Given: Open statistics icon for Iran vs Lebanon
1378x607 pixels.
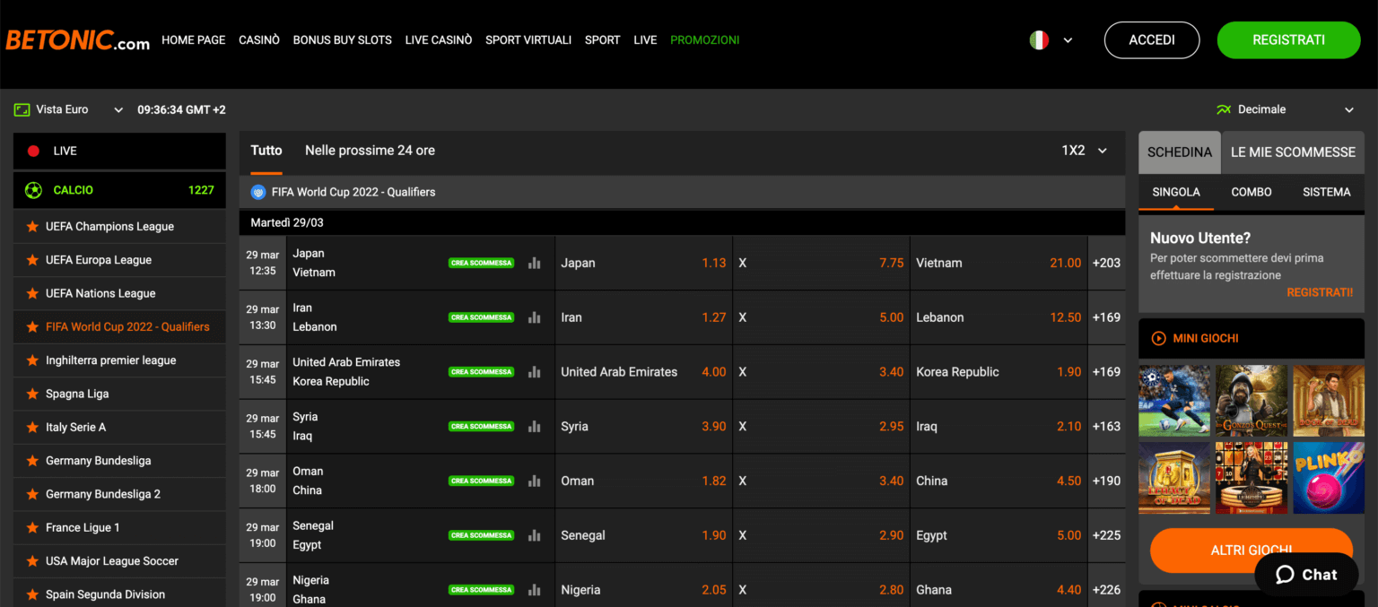Looking at the screenshot, I should click(x=535, y=317).
